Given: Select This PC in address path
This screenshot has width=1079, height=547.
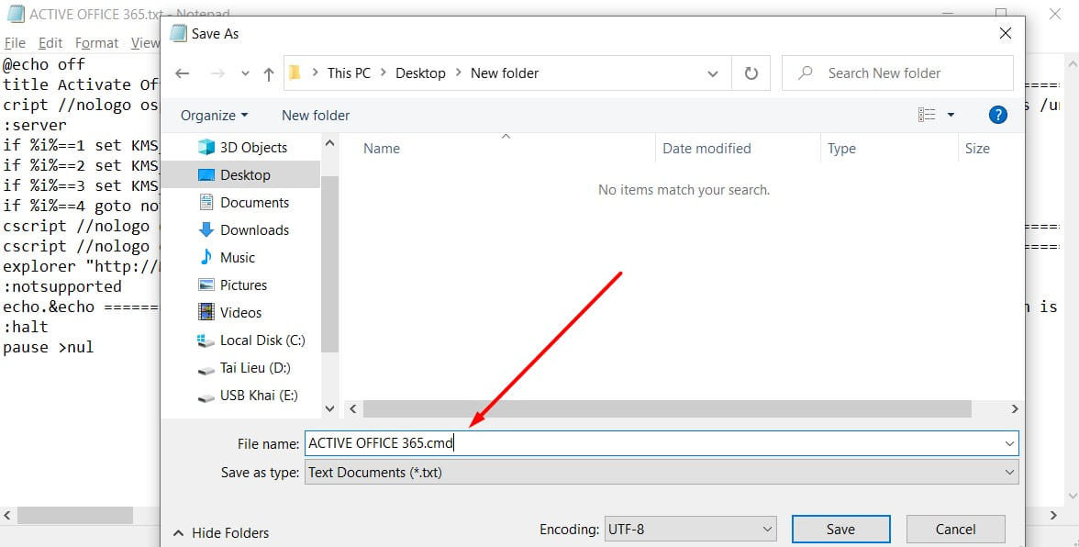Looking at the screenshot, I should coord(349,73).
